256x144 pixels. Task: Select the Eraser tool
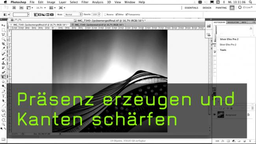coord(3,72)
